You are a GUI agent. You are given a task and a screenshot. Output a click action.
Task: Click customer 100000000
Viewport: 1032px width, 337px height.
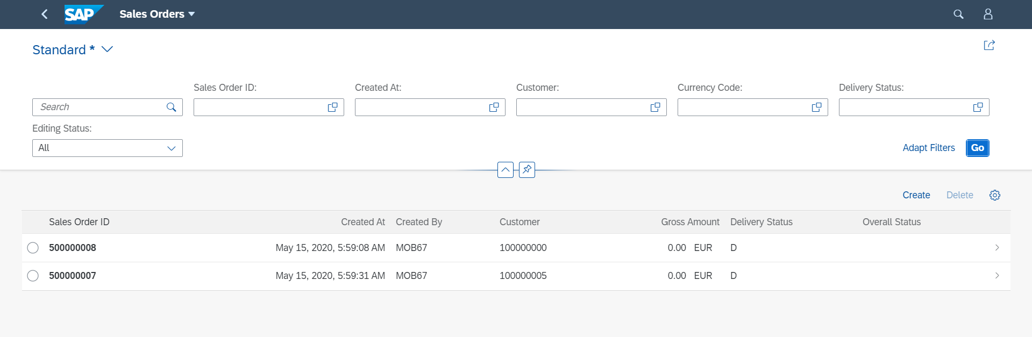tap(523, 248)
